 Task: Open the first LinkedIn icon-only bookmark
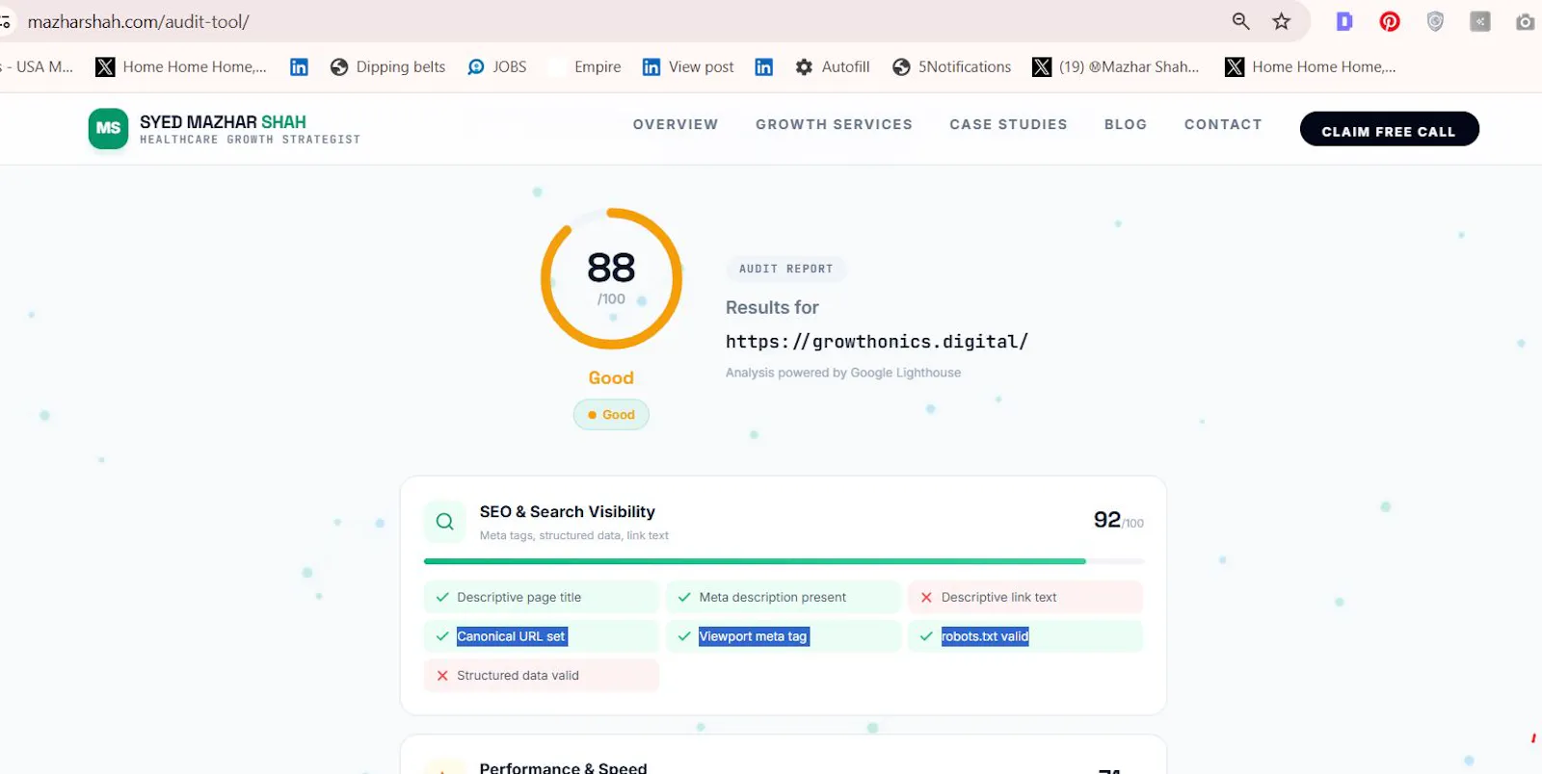click(x=299, y=66)
